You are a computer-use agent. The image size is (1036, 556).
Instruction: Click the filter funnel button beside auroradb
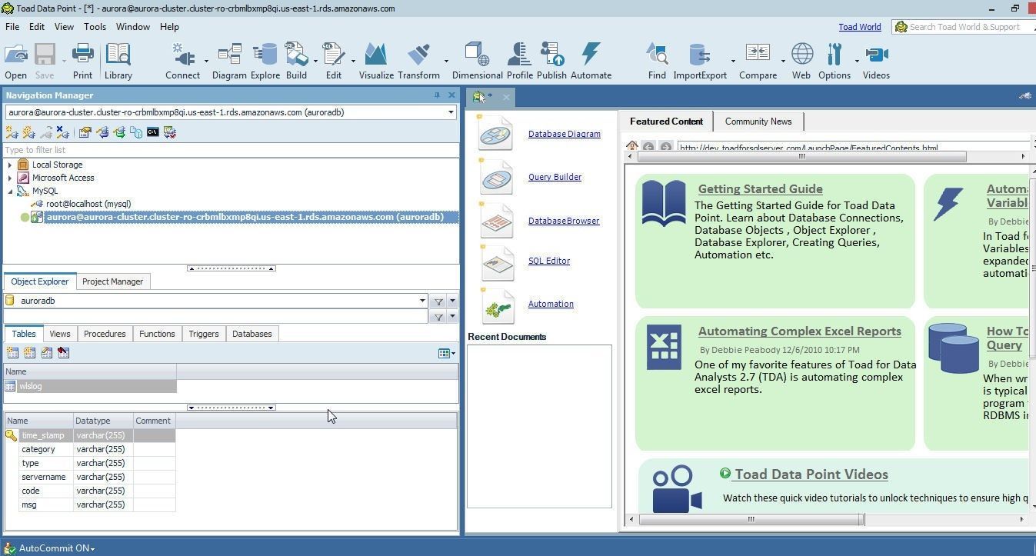(x=438, y=301)
